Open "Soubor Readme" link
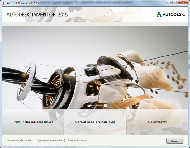190x148 pixels. [x=77, y=141]
